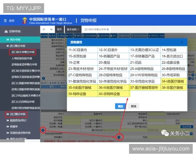The height and width of the screenshot is (157, 196).
Task: Click the 删除 trash toolbar button
Action: click(x=78, y=36)
